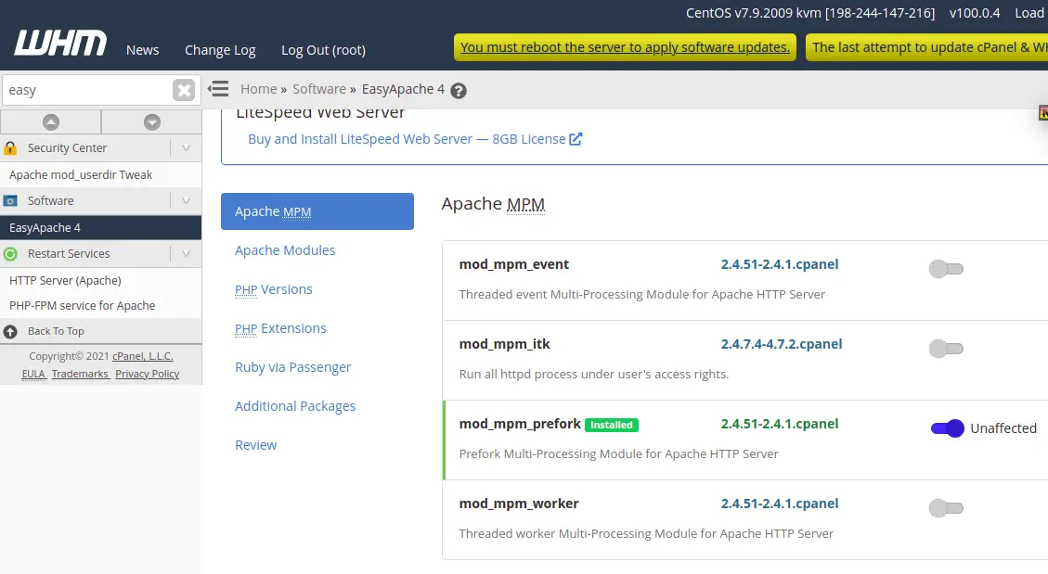
Task: Click the Restart Services green icon
Action: [10, 254]
